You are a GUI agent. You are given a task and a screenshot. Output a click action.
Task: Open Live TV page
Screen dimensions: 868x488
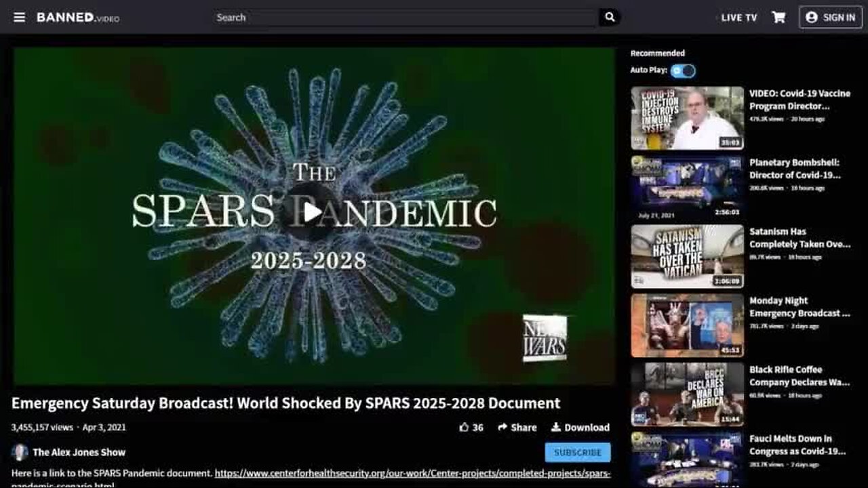738,18
